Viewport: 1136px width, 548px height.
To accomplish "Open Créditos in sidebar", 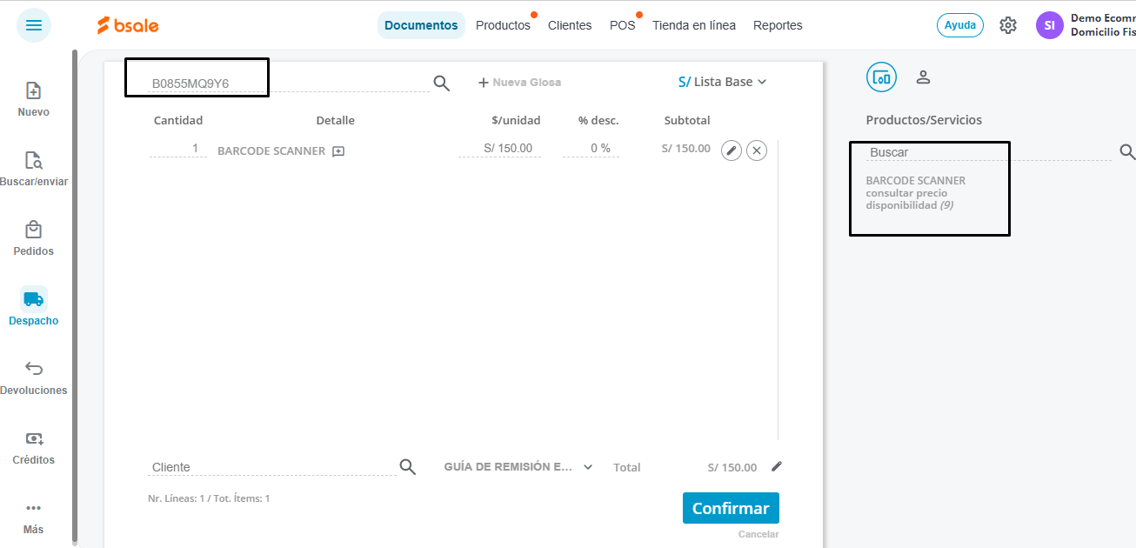I will (34, 448).
